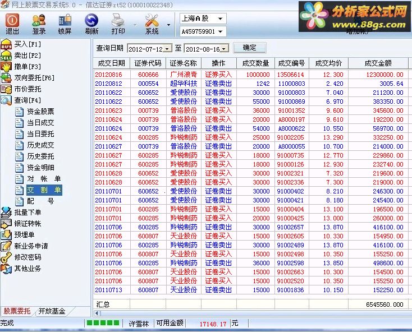The height and width of the screenshot is (332, 412).
Task: Open the 撤单[F3] cancel order item
Action: pyautogui.click(x=21, y=66)
